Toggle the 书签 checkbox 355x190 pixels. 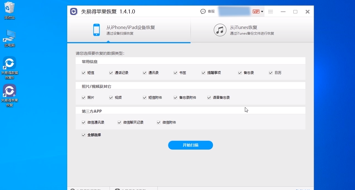[x=175, y=73]
